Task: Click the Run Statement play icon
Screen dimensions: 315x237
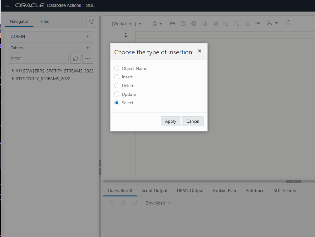Action: (194, 23)
